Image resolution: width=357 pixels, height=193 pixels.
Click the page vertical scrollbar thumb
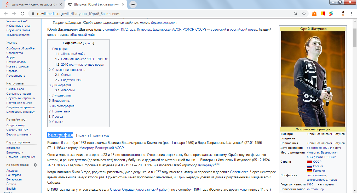tap(355, 37)
